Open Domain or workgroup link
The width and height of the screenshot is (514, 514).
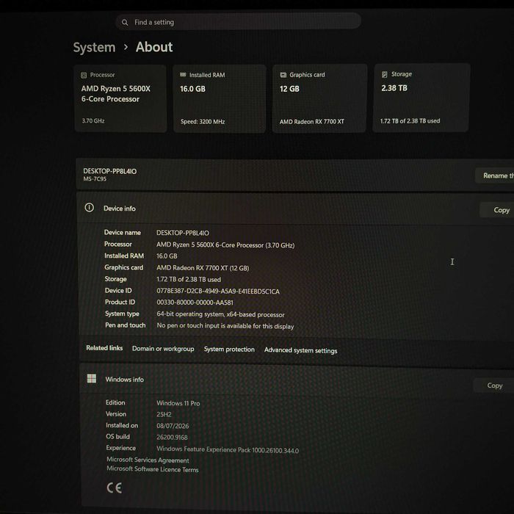click(x=163, y=349)
